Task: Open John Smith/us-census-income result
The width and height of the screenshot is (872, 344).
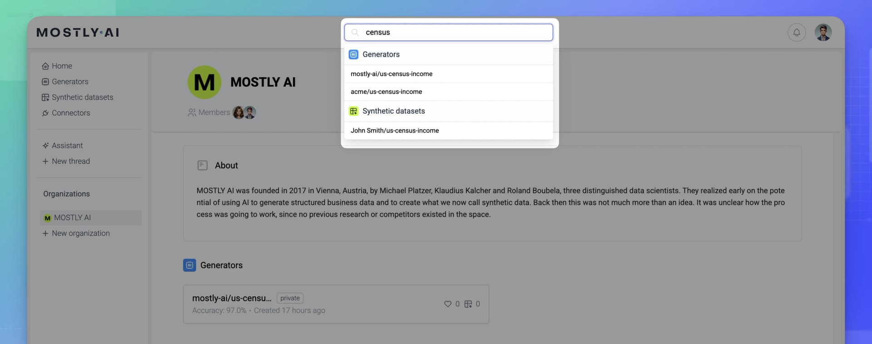Action: coord(449,131)
